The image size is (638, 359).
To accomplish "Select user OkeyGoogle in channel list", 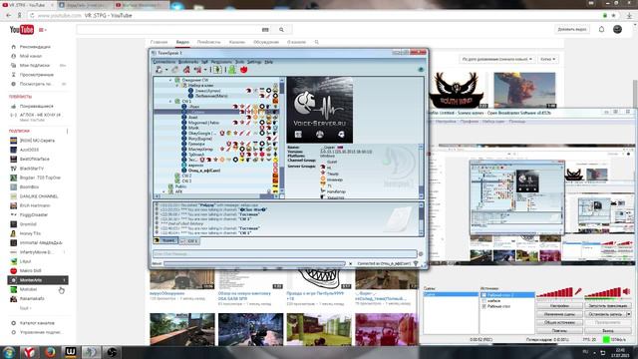I will click(x=201, y=133).
